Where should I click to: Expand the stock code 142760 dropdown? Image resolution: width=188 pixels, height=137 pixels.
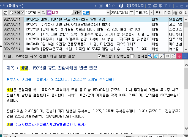click(39, 13)
